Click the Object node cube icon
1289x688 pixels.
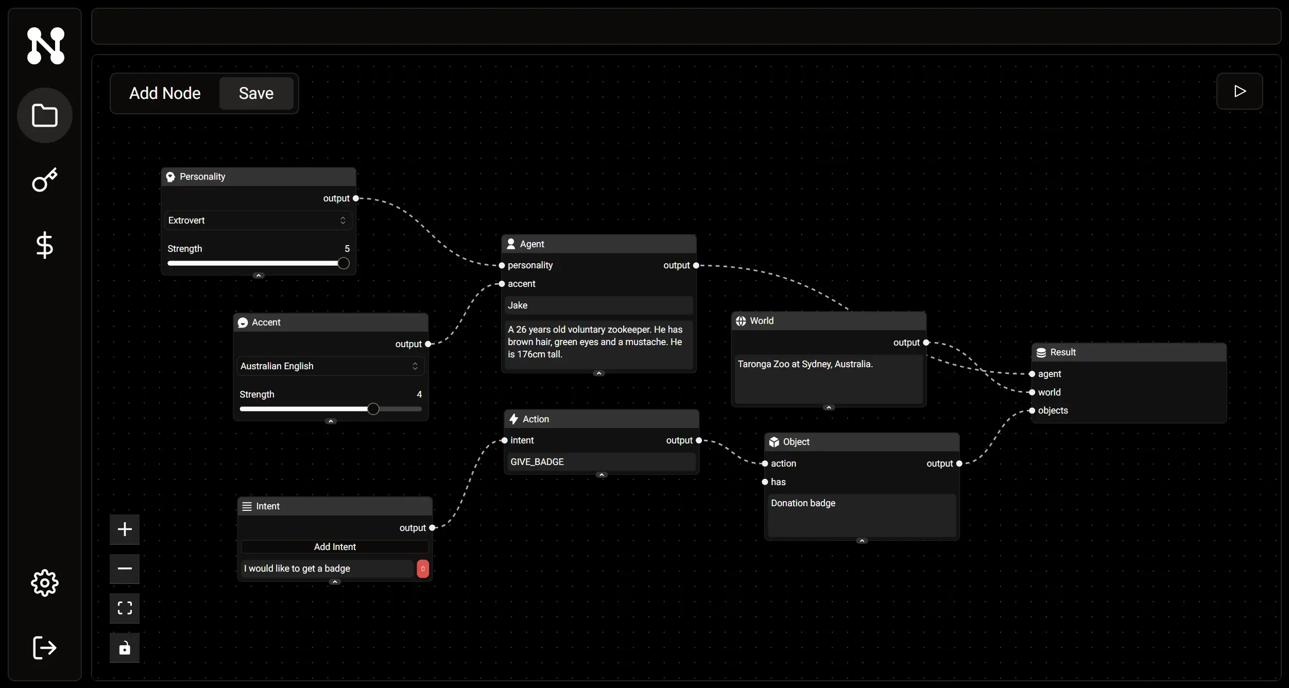(x=773, y=442)
